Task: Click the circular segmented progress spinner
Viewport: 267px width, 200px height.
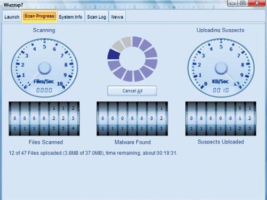Action: 132,59
